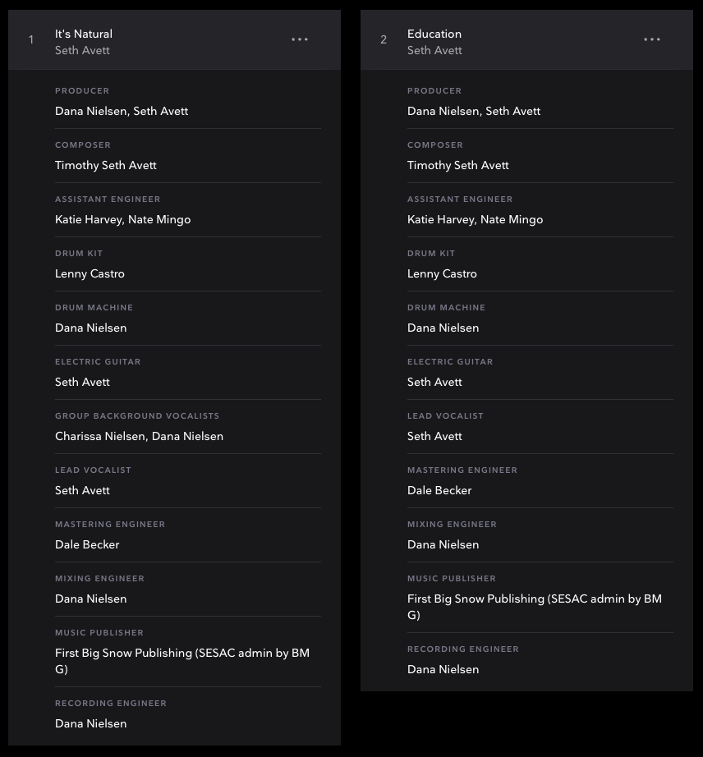The image size is (703, 757).
Task: Click Charissa Nielsen, Dana Nielsen background vocalists
Action: click(x=139, y=436)
